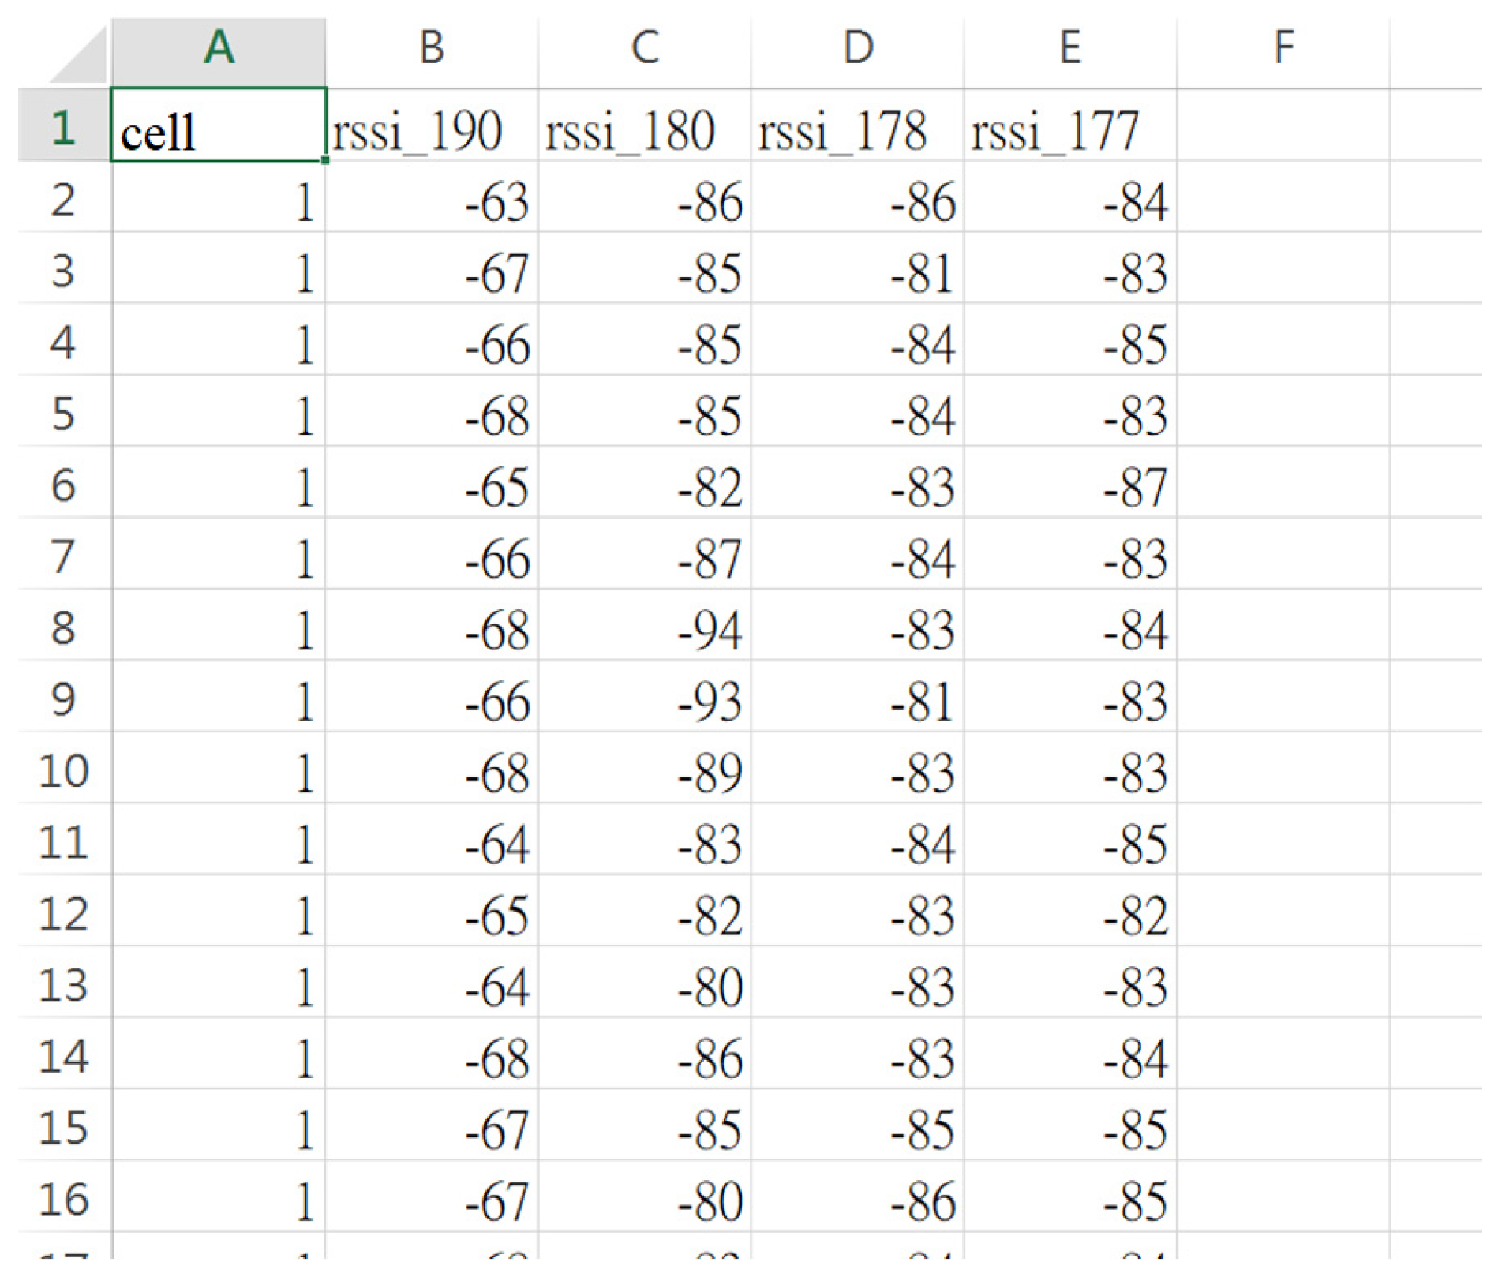Viewport: 1498px width, 1277px height.
Task: Select row 8 header
Action: tap(64, 626)
